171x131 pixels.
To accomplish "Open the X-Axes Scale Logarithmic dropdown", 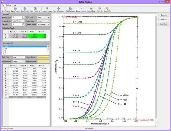I will 18,21.
